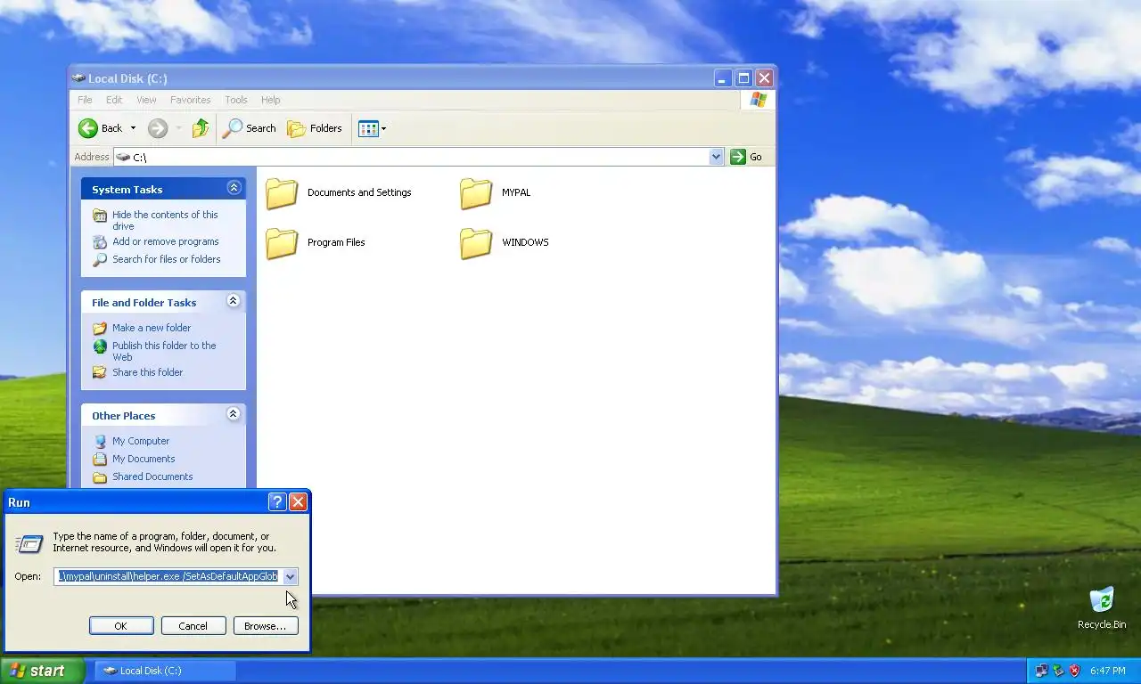Open the Edit menu

[x=114, y=100]
